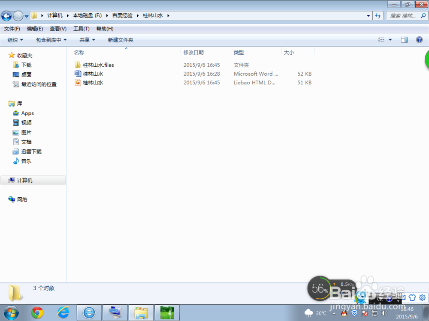Open 最近访问的位置

click(39, 84)
